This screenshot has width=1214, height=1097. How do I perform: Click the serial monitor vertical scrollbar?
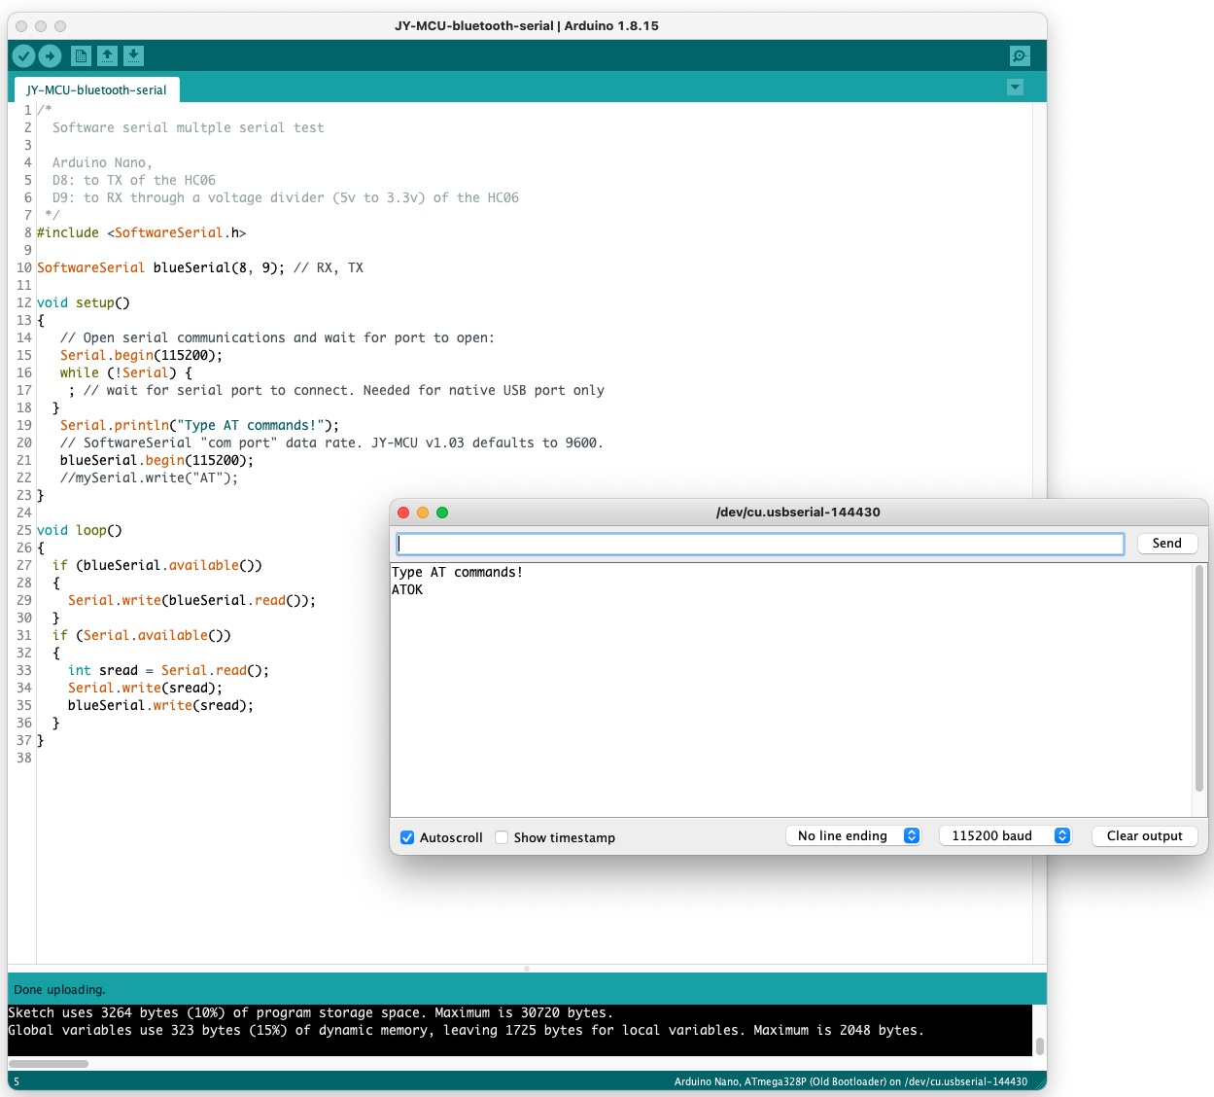1198,679
